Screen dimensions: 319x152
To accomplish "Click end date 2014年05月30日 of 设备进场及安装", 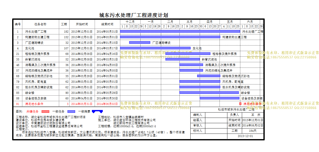I will coord(107,98).
